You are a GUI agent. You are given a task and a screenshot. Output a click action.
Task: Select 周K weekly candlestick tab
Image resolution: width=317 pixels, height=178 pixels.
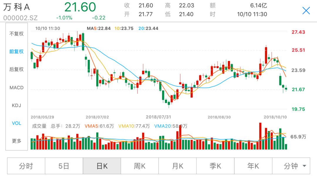pyautogui.click(x=140, y=166)
